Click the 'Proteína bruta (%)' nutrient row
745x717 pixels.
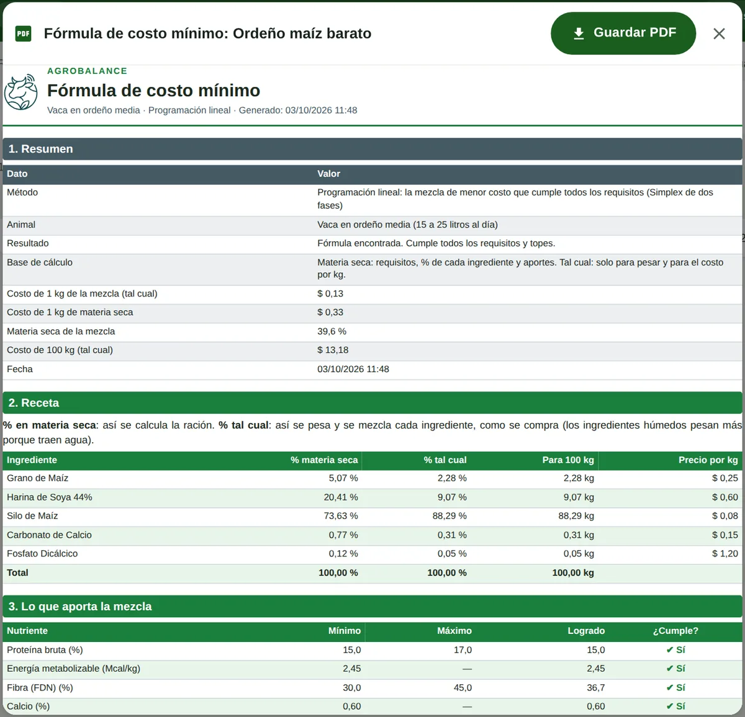[x=372, y=650]
